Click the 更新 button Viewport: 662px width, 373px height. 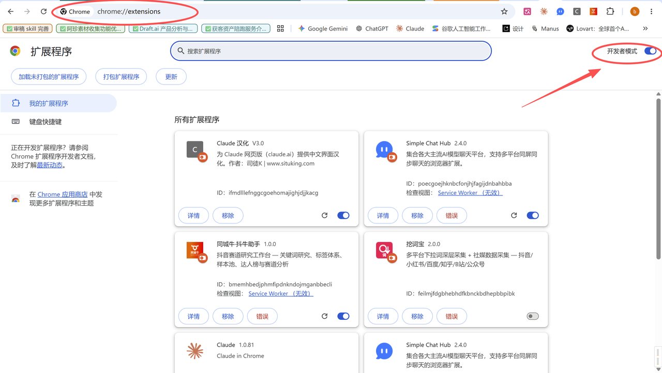pyautogui.click(x=171, y=76)
